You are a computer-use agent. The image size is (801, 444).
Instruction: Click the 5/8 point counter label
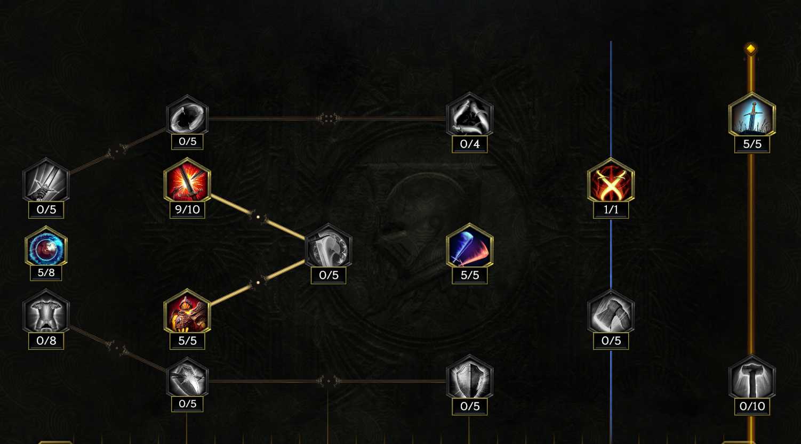coord(46,273)
